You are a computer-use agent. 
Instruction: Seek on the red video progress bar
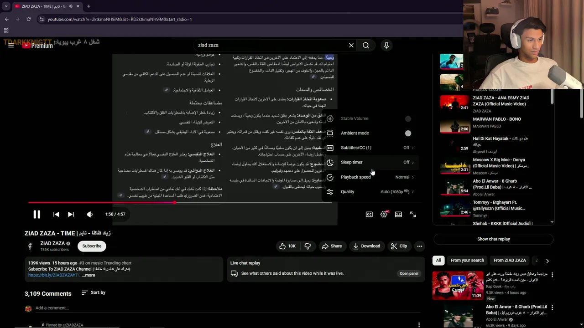(180, 203)
